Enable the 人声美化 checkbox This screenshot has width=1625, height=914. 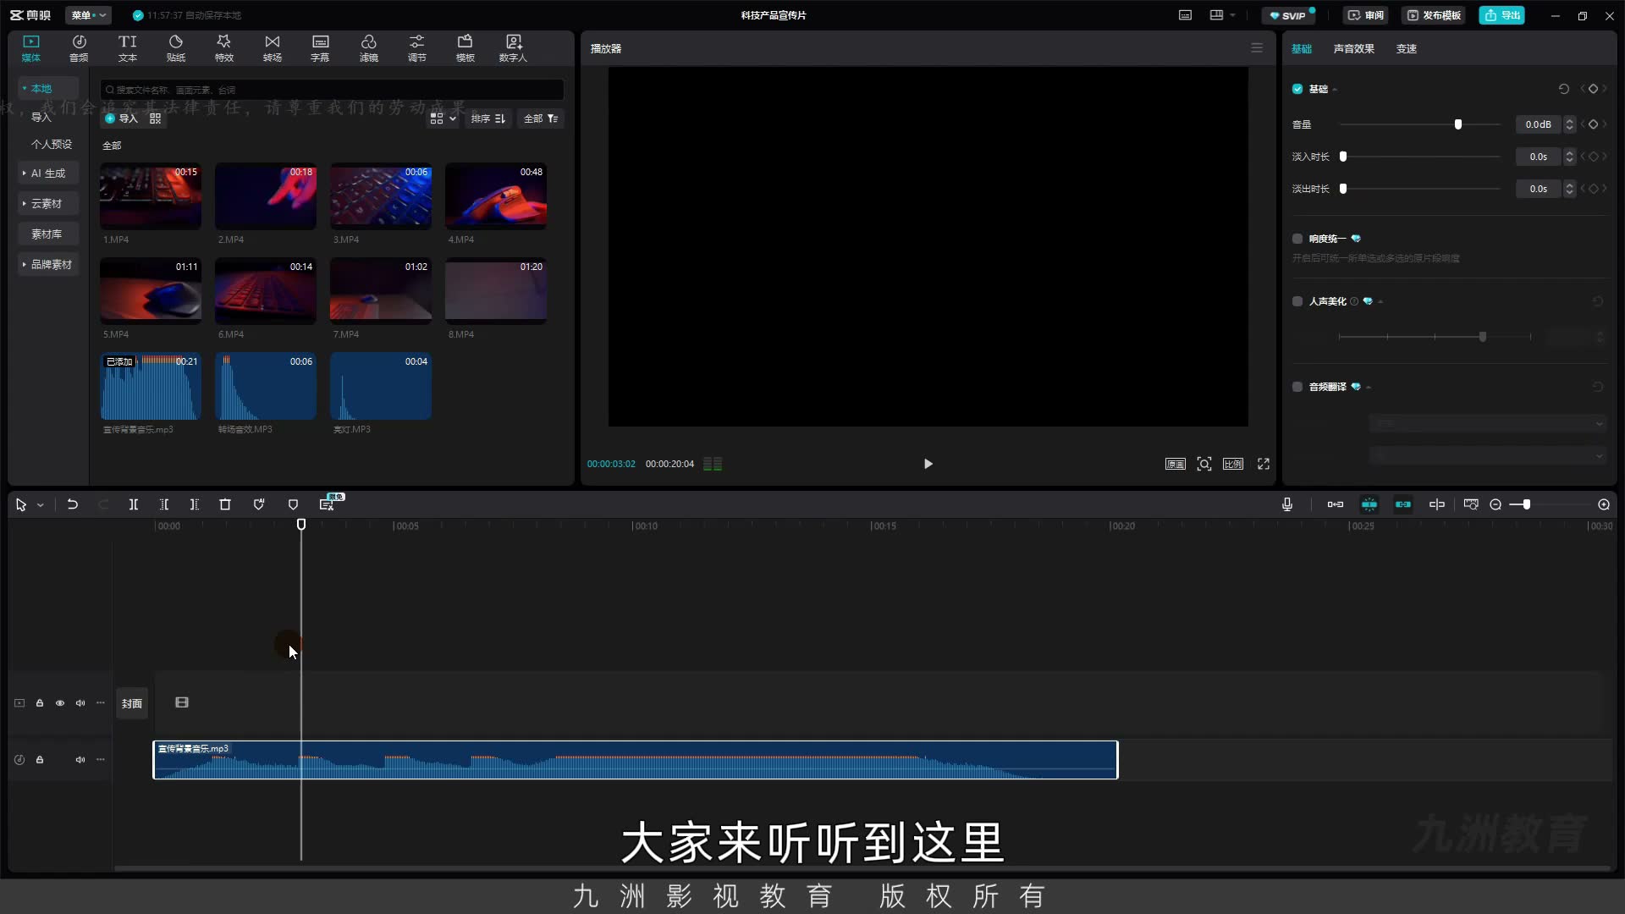(1297, 301)
